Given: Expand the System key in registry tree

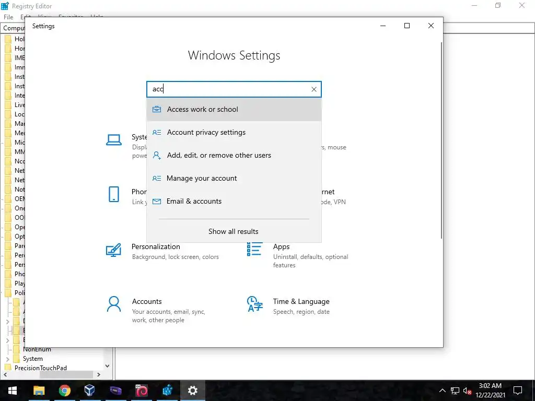Looking at the screenshot, I should pos(8,359).
